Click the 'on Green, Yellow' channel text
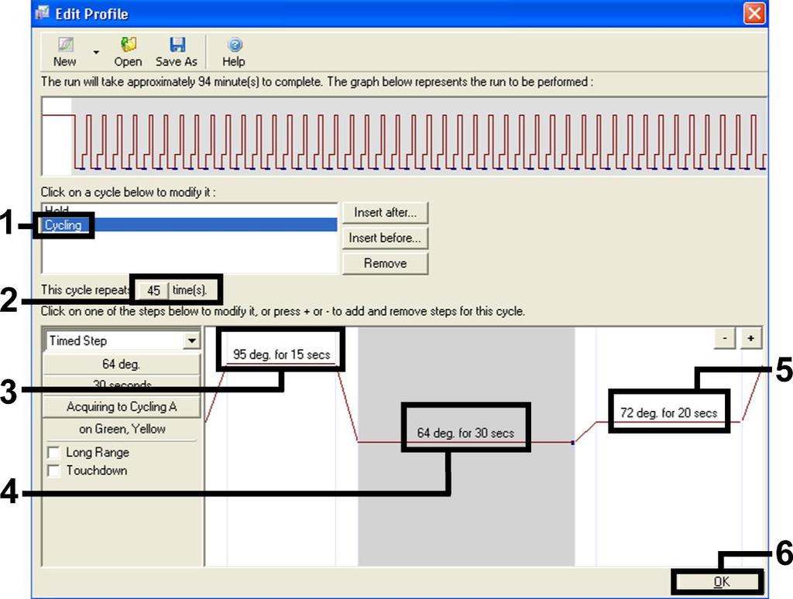This screenshot has height=599, width=793. (122, 429)
